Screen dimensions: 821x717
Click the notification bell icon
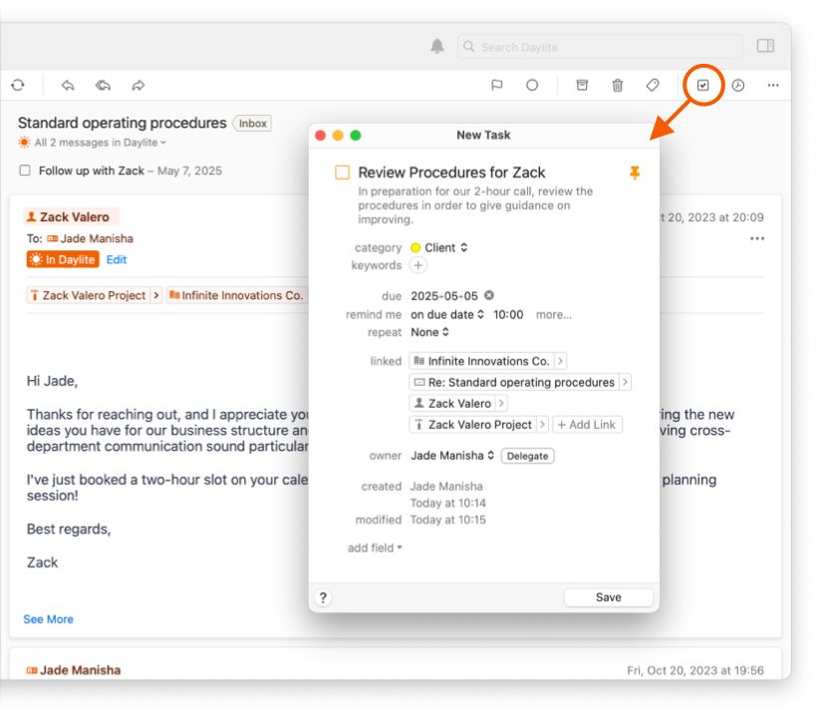[437, 47]
